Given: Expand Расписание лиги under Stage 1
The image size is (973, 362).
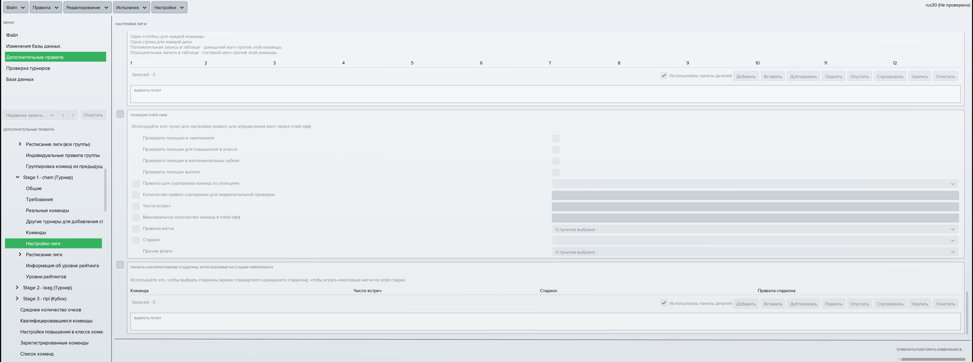Looking at the screenshot, I should (20, 255).
